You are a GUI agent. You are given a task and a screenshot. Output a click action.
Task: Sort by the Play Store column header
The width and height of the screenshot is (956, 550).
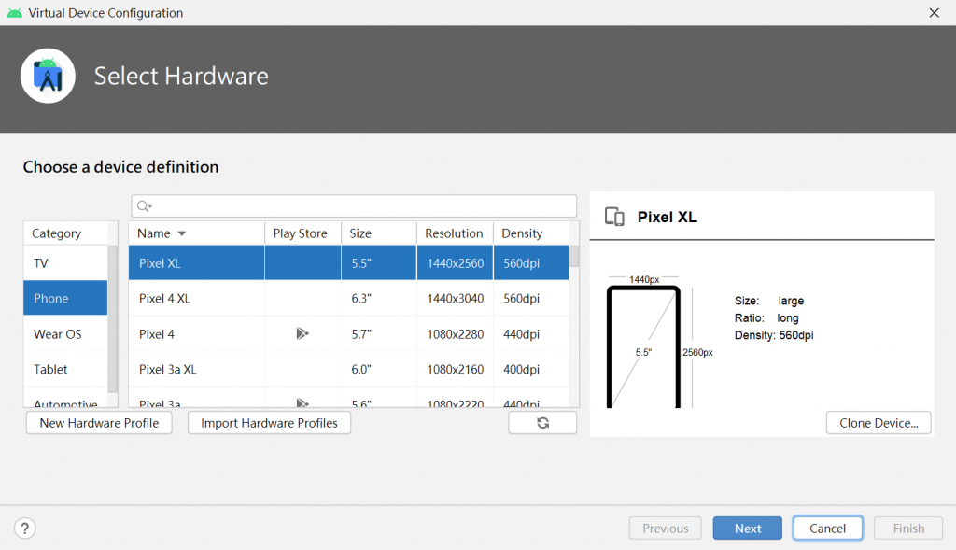click(x=302, y=233)
